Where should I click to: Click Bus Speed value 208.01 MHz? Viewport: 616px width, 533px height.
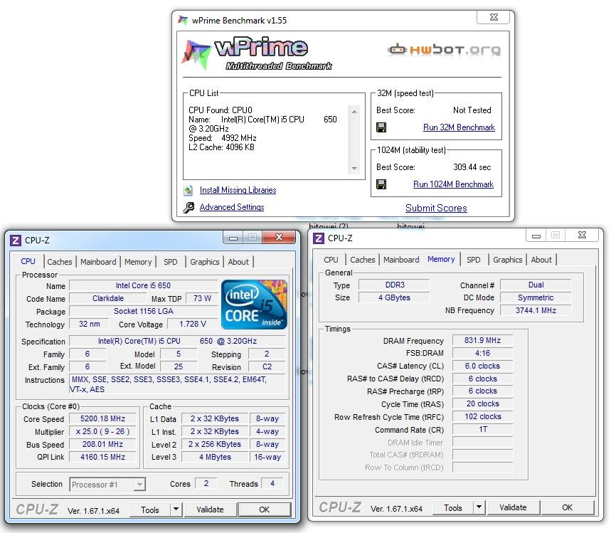click(x=102, y=444)
